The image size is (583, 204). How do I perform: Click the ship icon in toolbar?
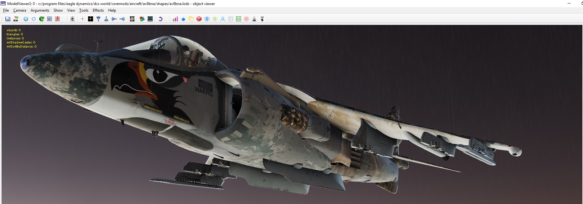pos(254,19)
